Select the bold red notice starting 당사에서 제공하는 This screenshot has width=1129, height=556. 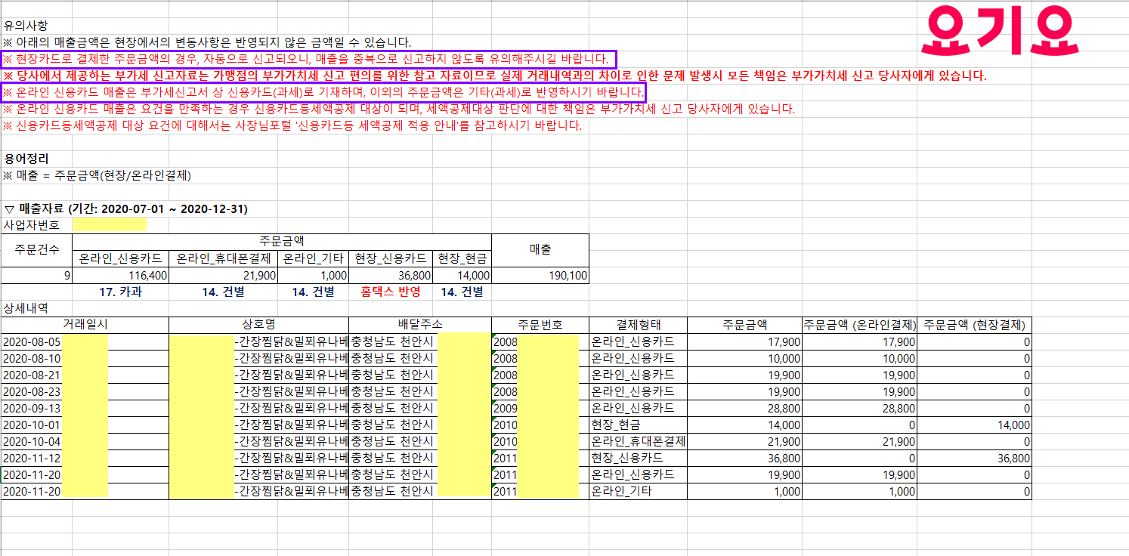tap(495, 76)
